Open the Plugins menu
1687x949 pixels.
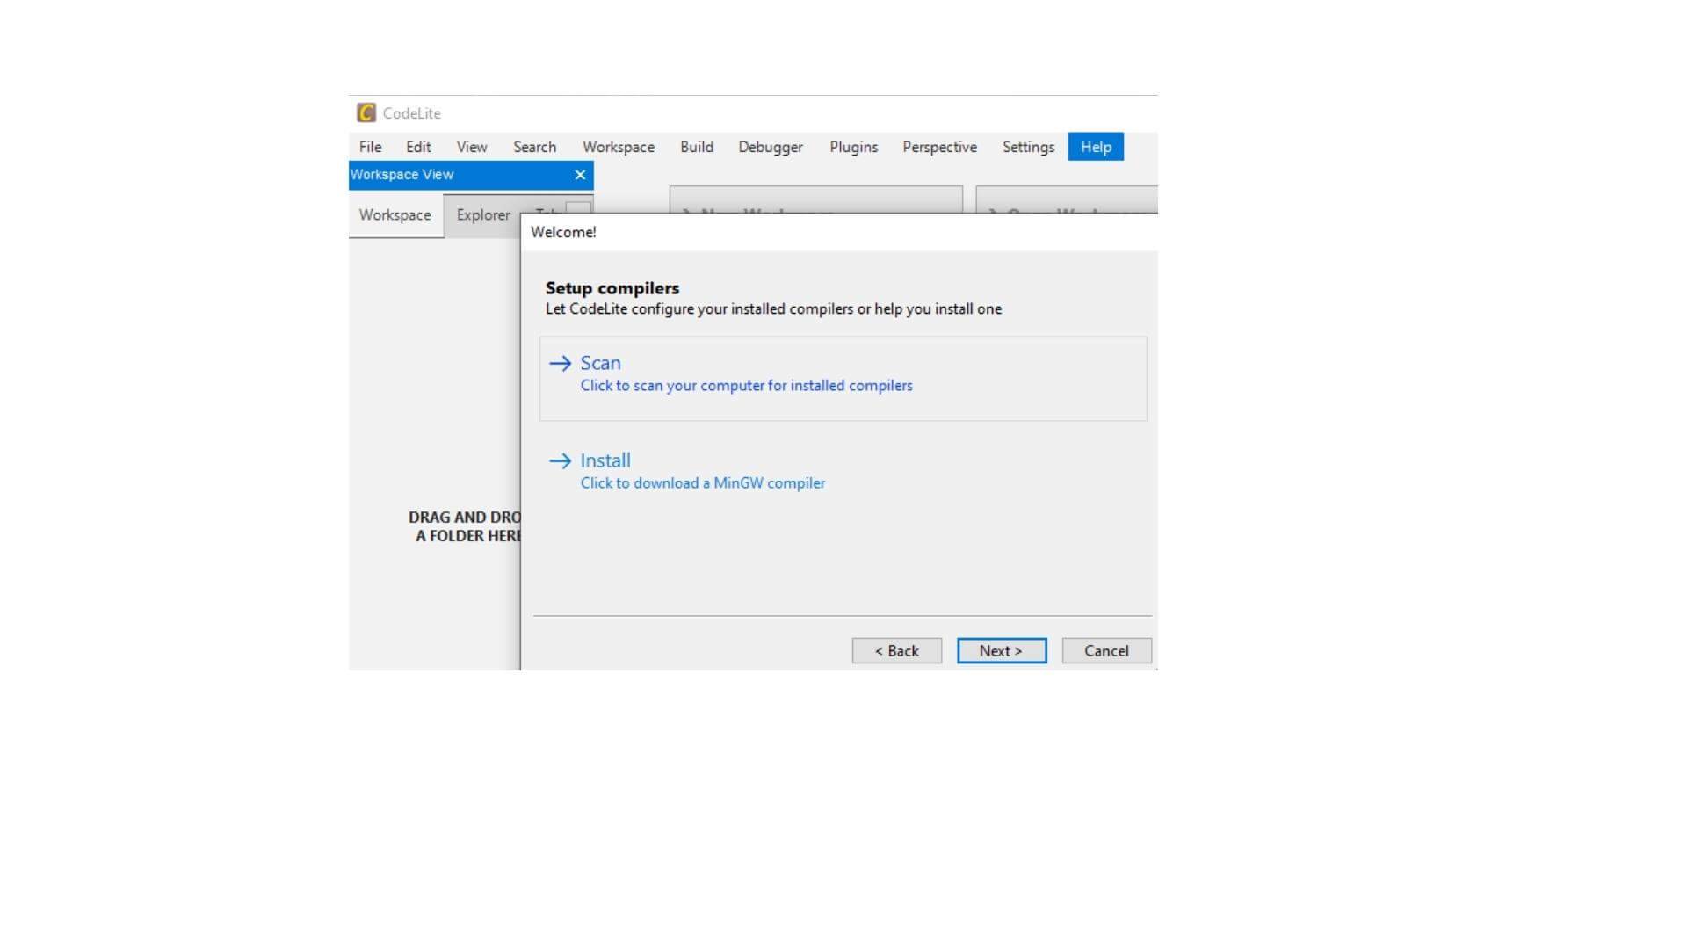854,147
